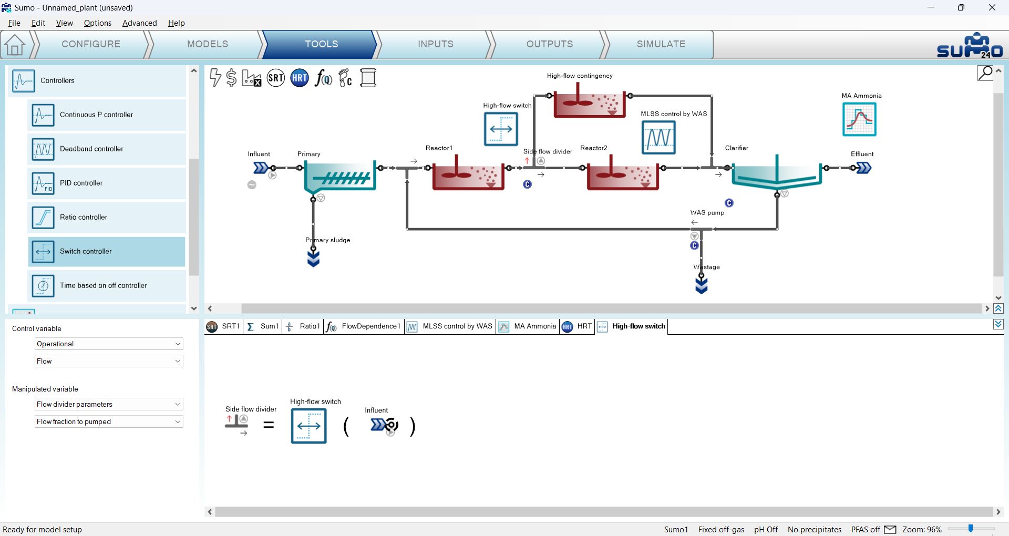Click the flowsheet vertical scrollbar

click(x=998, y=184)
